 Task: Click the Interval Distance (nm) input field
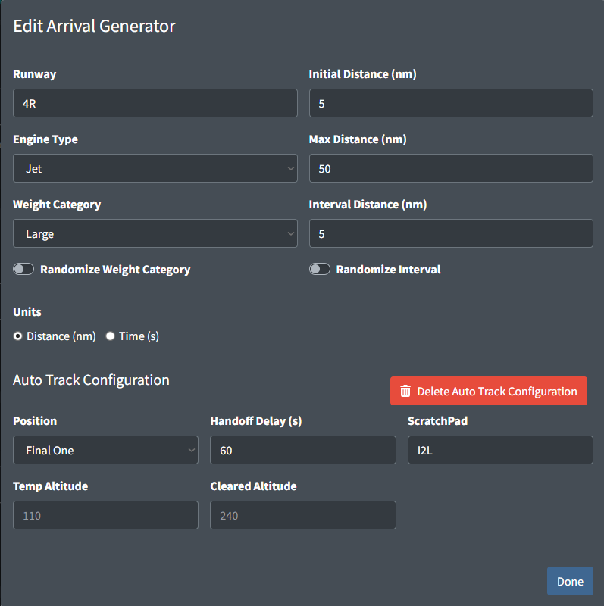pos(451,233)
